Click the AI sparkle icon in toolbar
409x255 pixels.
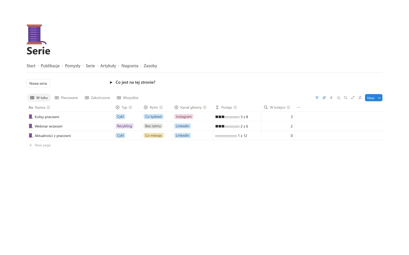click(338, 98)
